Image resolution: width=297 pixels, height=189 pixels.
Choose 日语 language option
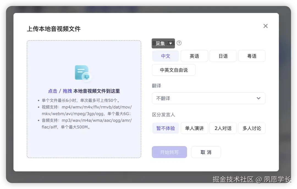tap(223, 56)
